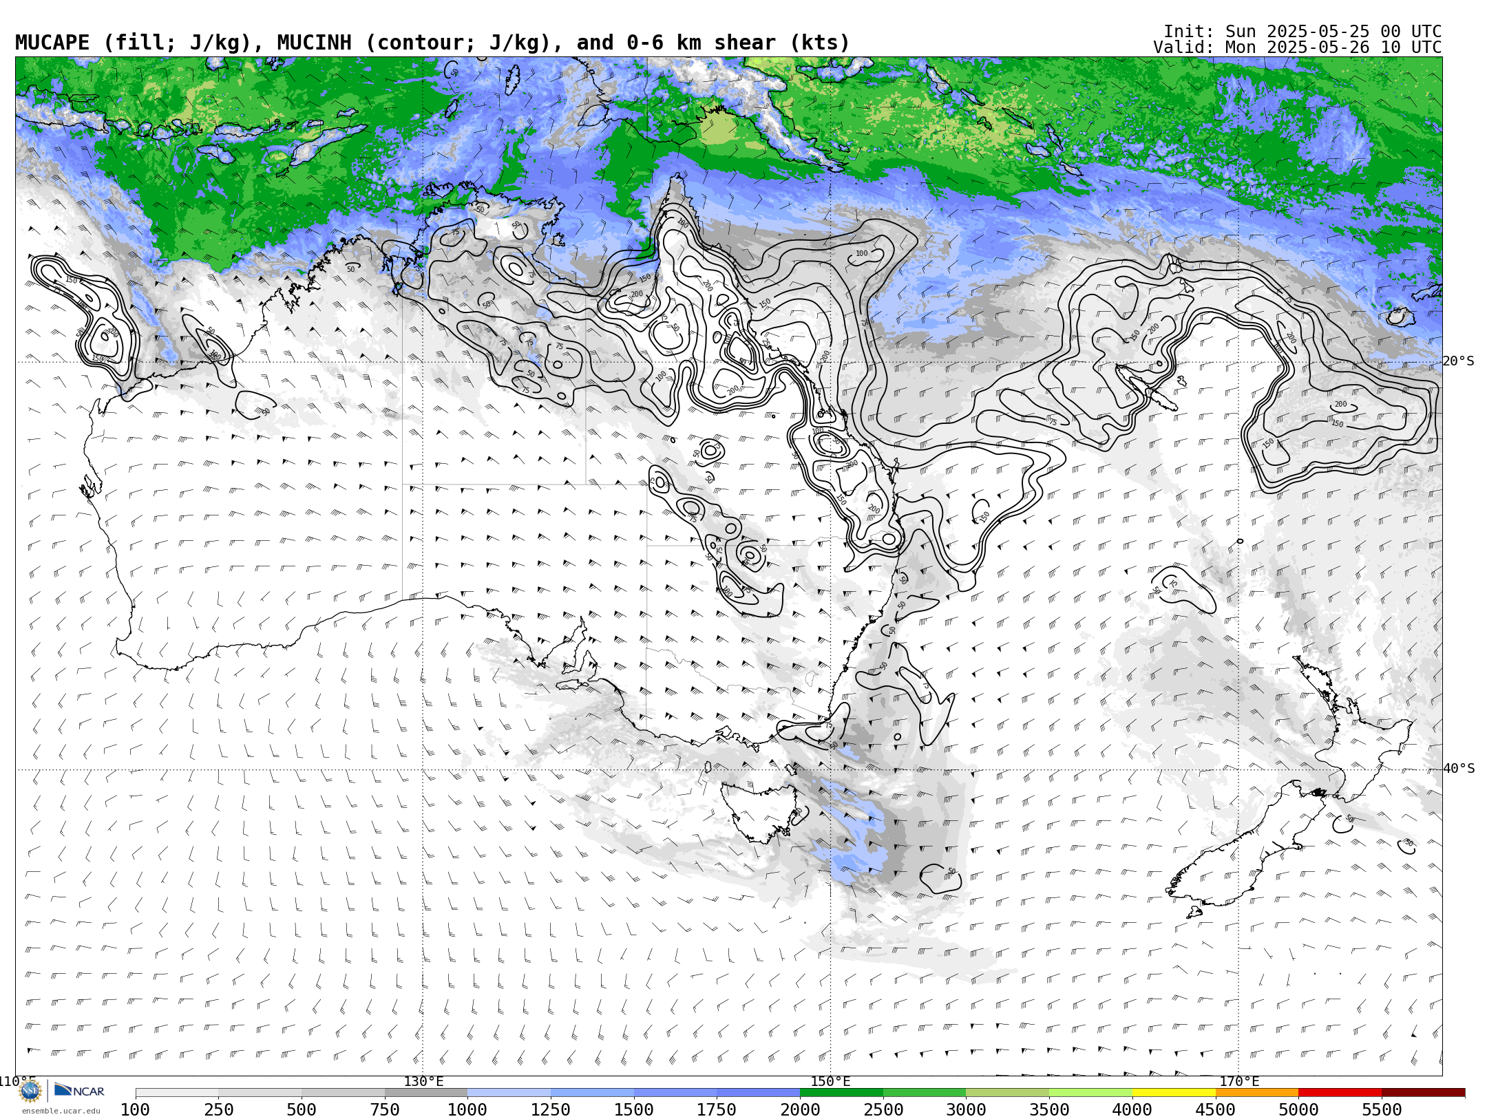Pick the light blue 1000–1250 colorbar swatch
1487x1119 pixels.
click(x=509, y=1093)
